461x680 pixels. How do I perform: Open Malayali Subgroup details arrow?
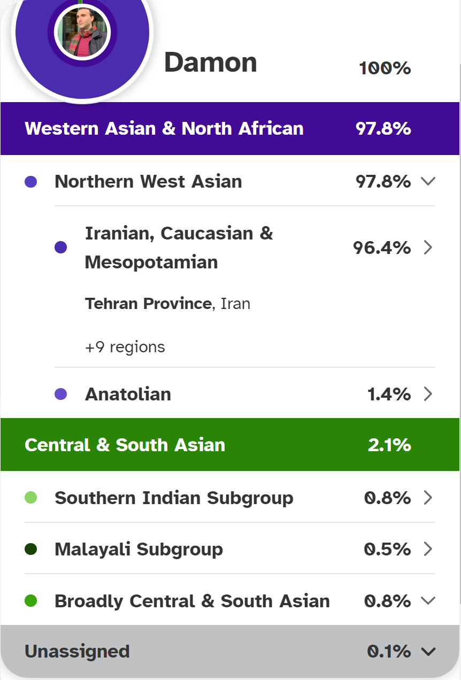click(x=428, y=549)
